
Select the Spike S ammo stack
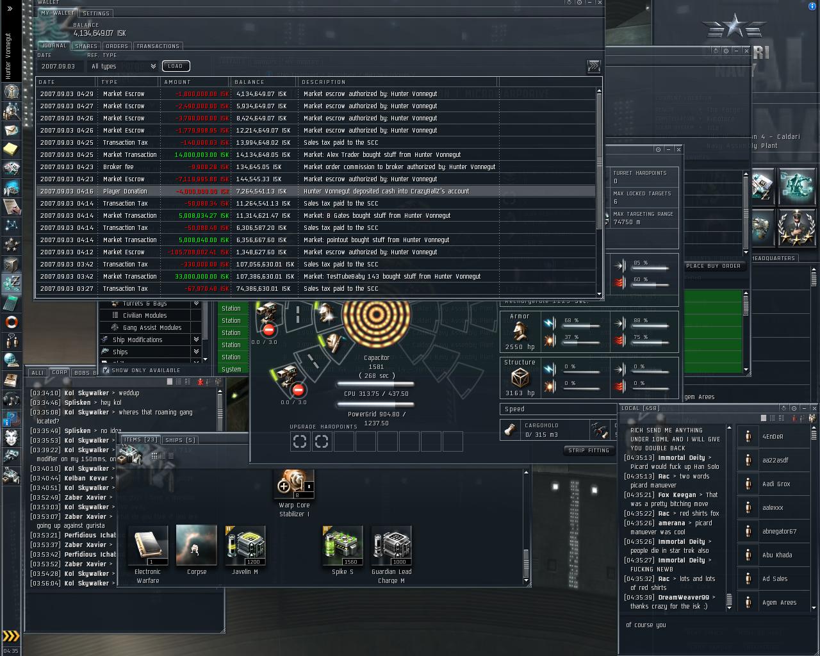point(342,550)
